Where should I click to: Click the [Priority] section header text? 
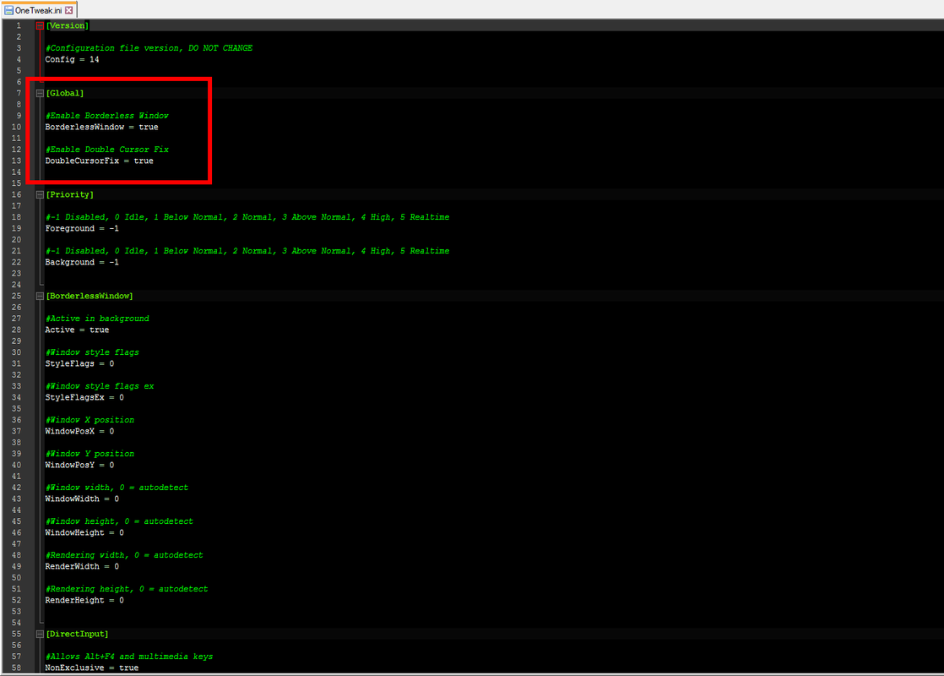point(70,194)
